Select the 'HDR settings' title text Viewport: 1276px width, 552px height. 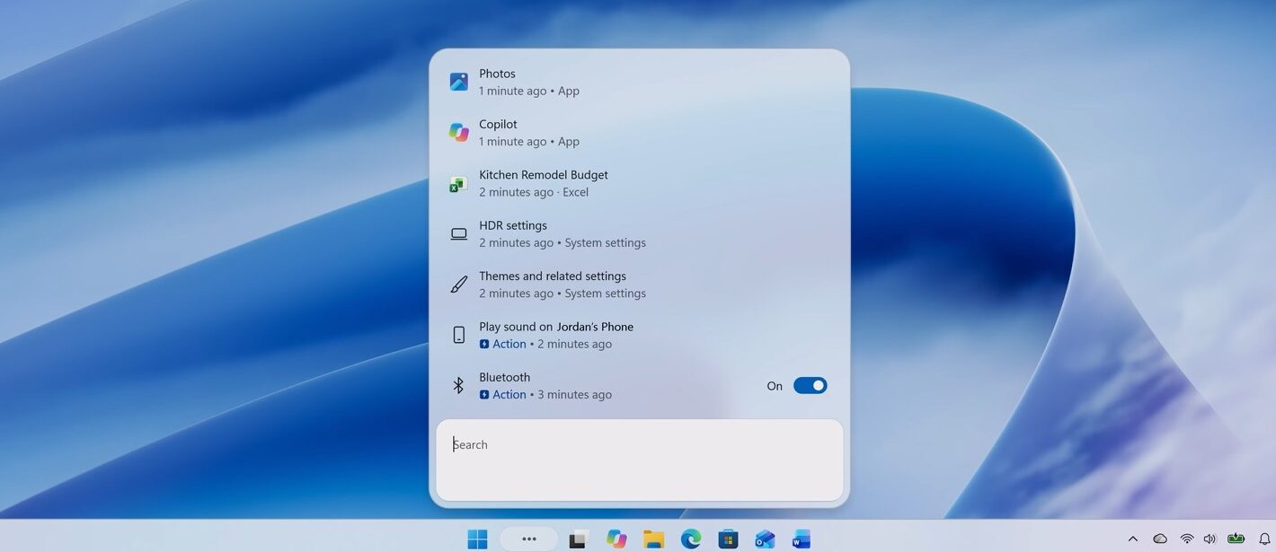(x=513, y=225)
